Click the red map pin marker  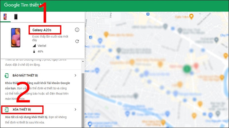(196, 66)
